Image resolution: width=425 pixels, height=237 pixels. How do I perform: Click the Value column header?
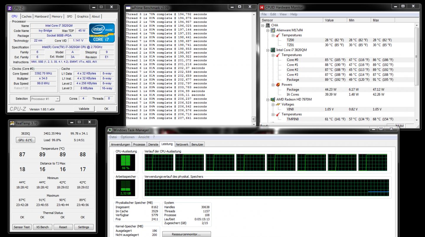point(329,20)
